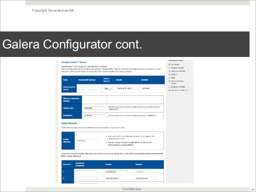
Task: Click Installdir field for Galera server 2
Action: point(146,178)
